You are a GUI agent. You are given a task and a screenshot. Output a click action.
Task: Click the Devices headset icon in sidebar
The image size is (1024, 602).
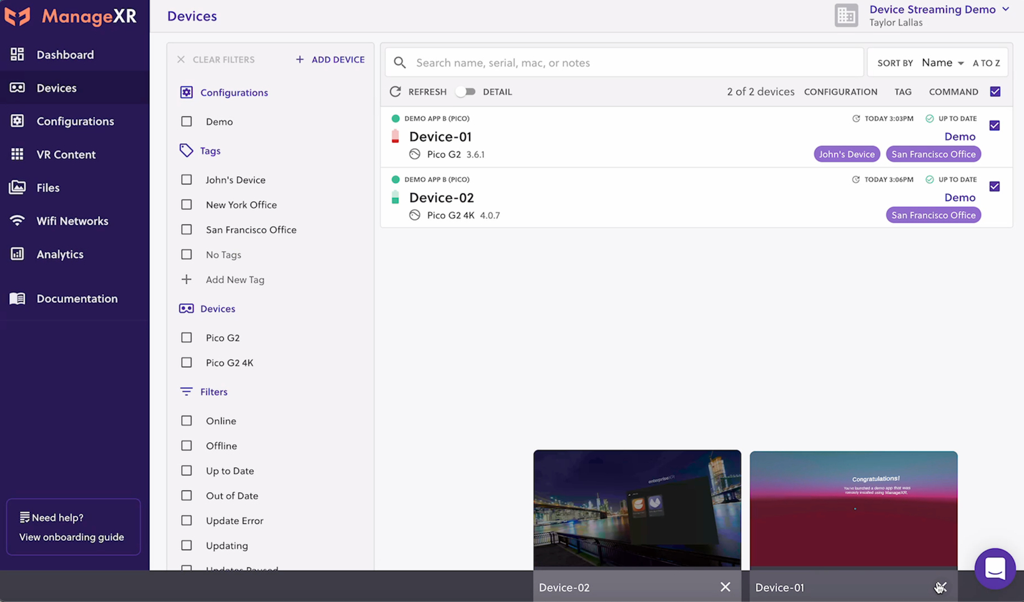17,88
